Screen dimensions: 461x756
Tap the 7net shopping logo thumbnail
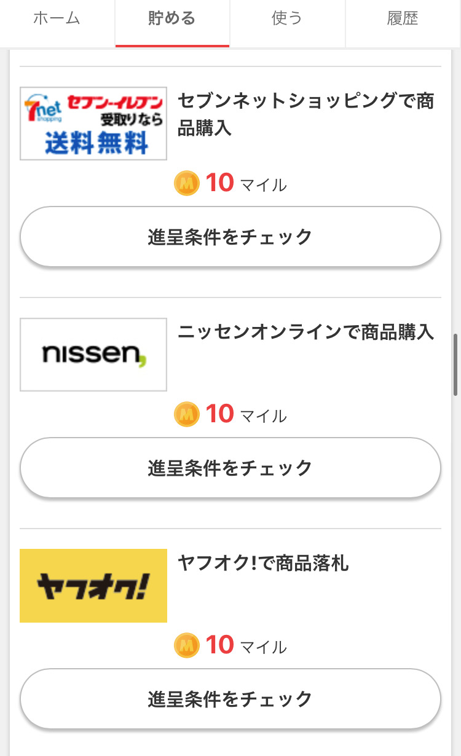[x=93, y=124]
